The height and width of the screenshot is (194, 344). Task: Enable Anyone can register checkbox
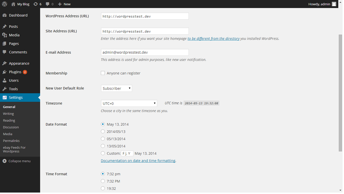pos(103,73)
